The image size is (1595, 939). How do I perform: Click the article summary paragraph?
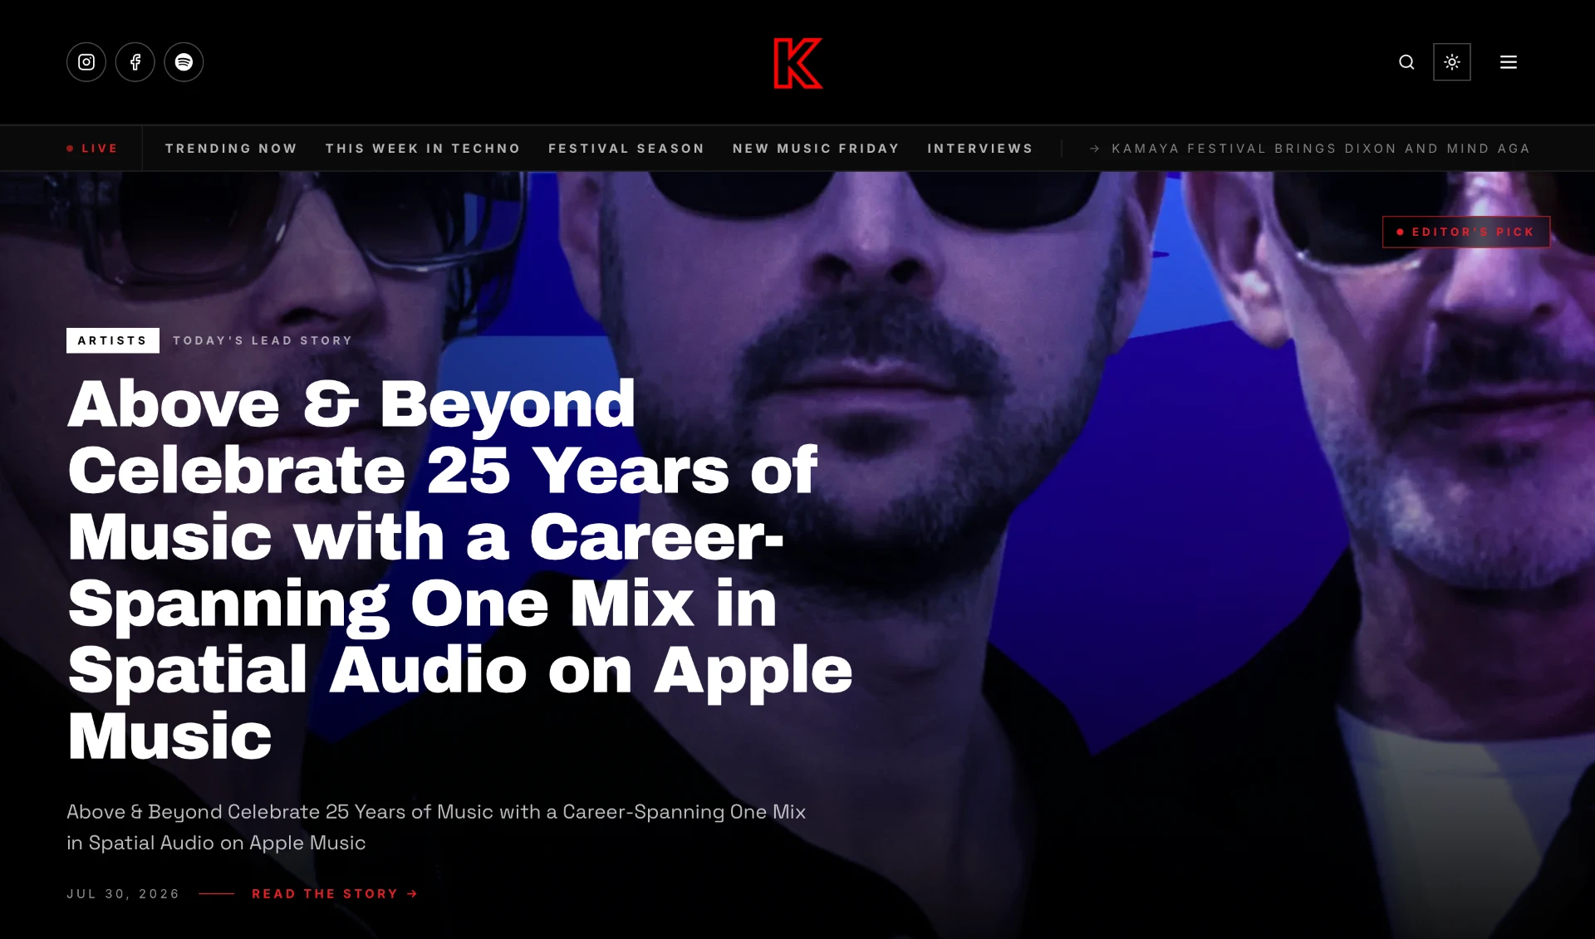(436, 827)
